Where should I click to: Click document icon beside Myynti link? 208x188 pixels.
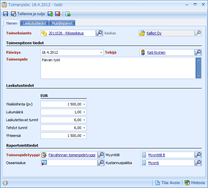point(144,163)
